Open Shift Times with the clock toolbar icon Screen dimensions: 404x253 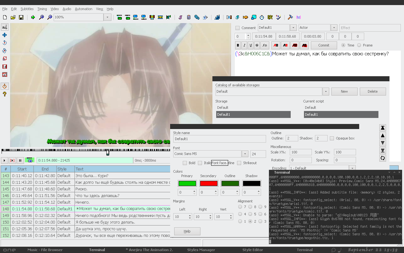(262, 17)
